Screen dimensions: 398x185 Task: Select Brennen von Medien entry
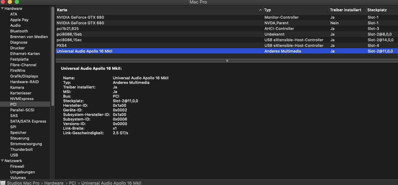tap(29, 37)
